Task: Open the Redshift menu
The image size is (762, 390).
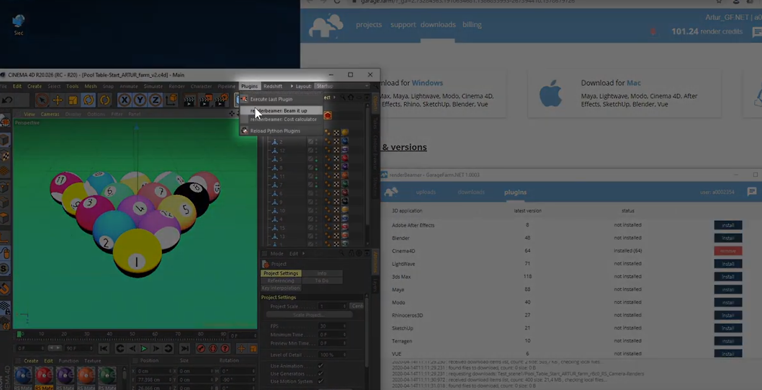Action: 273,86
